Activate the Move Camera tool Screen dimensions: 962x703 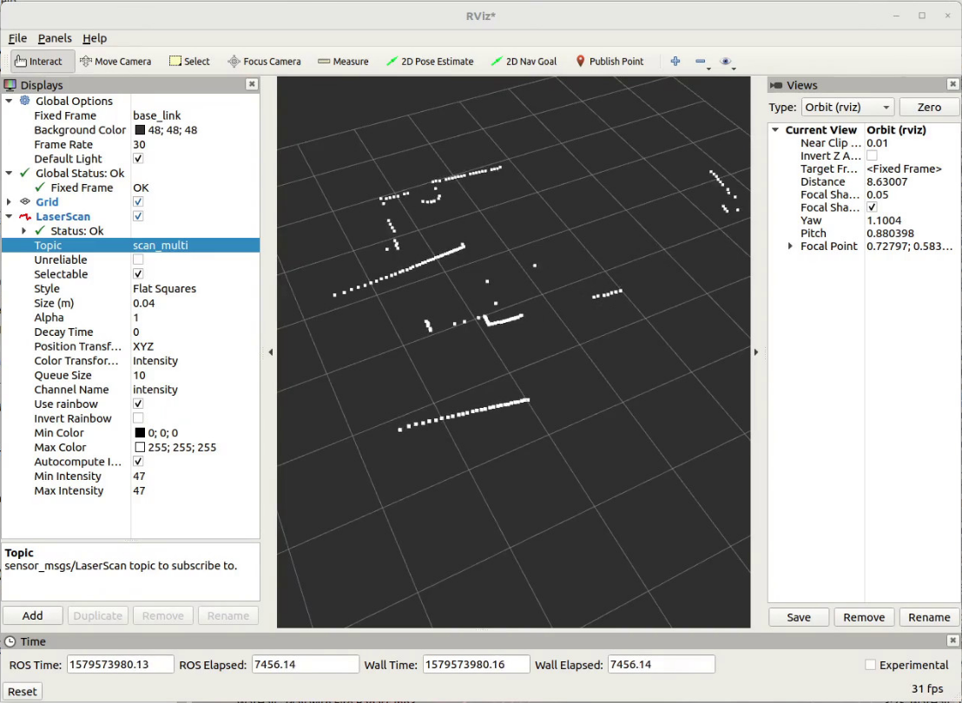click(115, 62)
